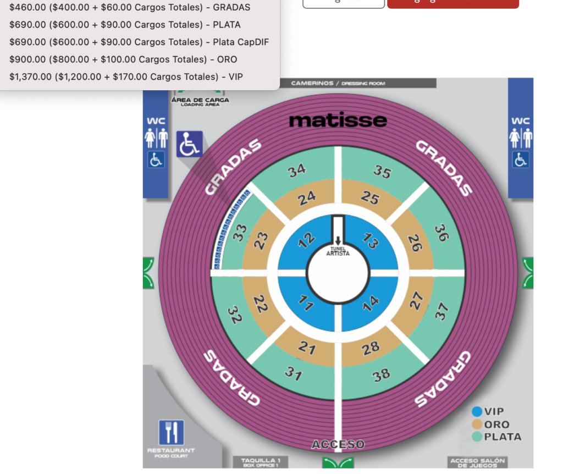Click the right green exit door icon
The height and width of the screenshot is (474, 563).
point(528,273)
